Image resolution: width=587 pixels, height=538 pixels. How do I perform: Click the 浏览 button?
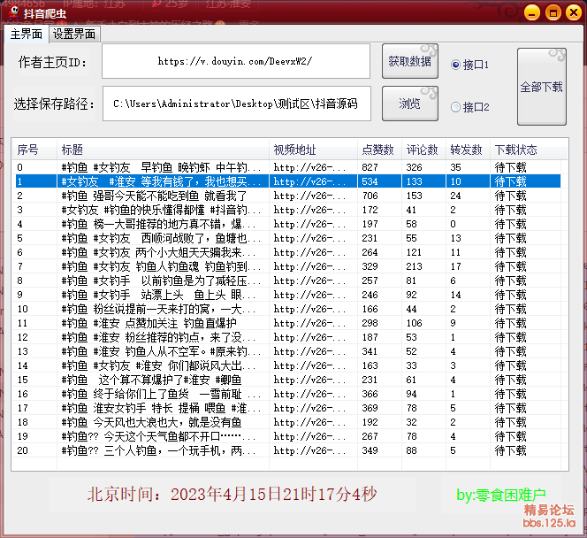tap(410, 104)
